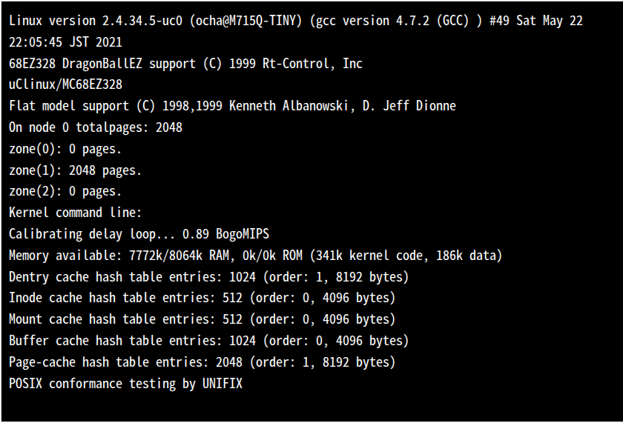Click the zone(0): 0 pages line
Screen dimensions: 623x423
65,149
